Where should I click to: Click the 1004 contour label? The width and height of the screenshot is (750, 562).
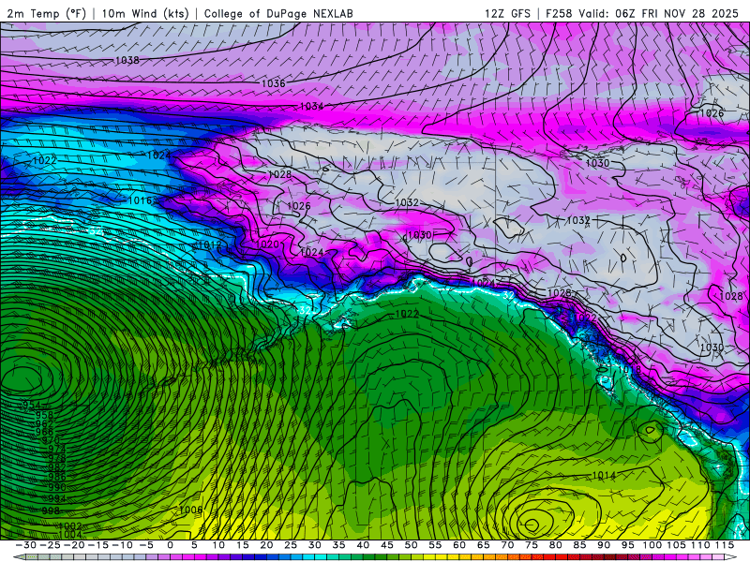[69, 534]
